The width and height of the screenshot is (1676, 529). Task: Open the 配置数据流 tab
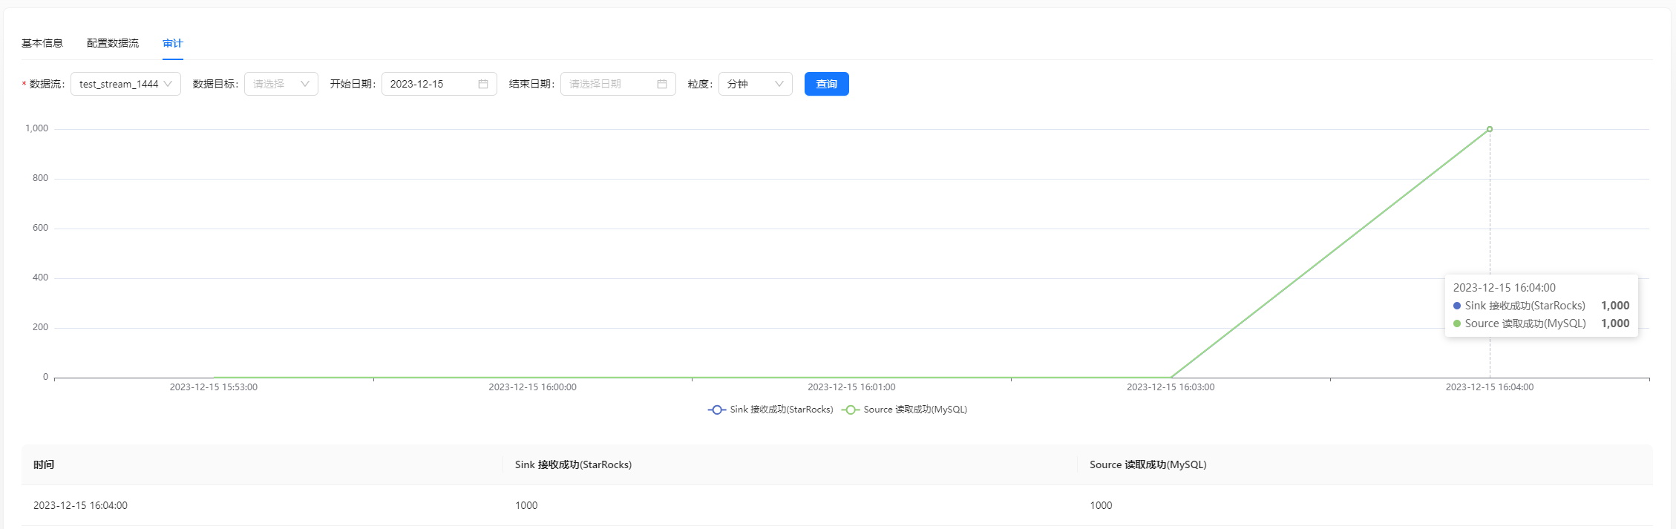pos(113,43)
